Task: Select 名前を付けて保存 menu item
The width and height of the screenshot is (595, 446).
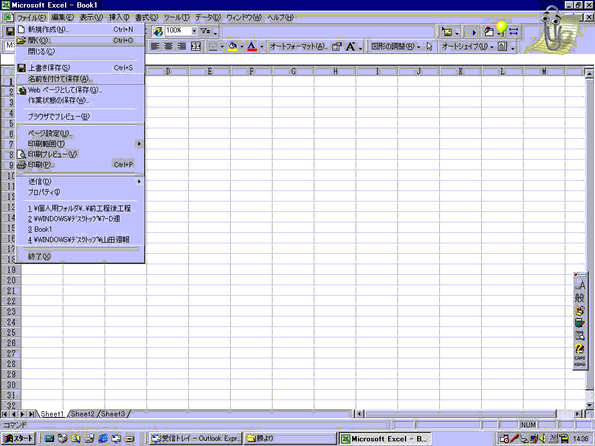Action: 80,79
